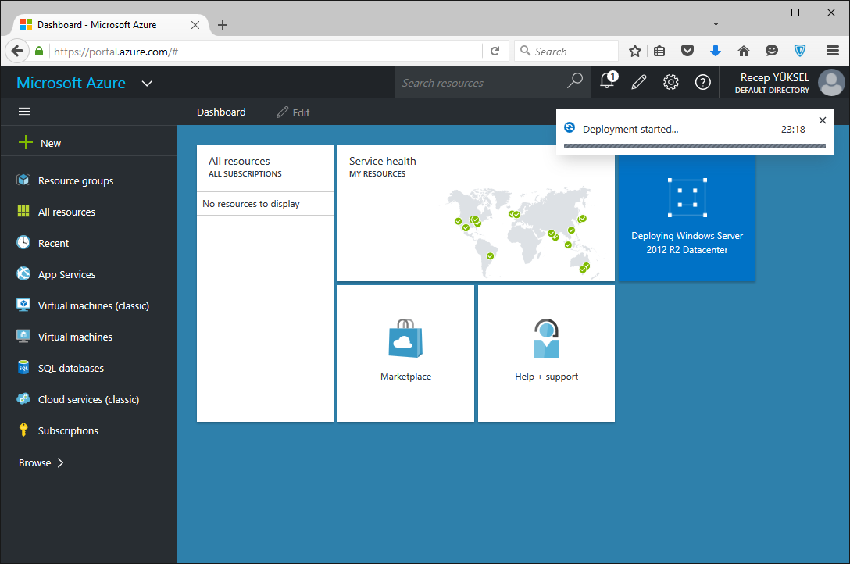Open the Service health tile title

[382, 161]
